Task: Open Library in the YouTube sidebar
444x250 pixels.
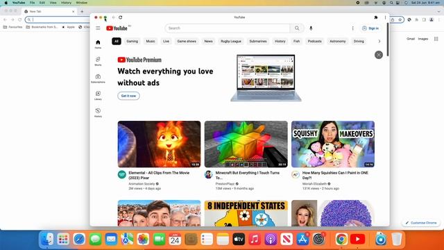Action: (98, 96)
